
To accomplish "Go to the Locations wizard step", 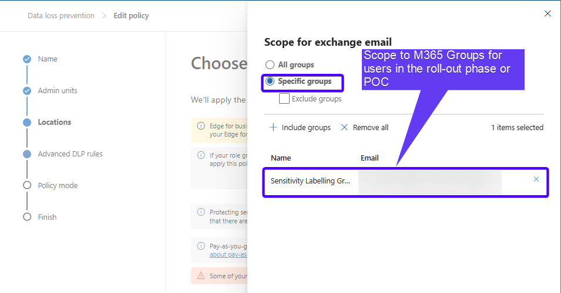I will pos(55,122).
